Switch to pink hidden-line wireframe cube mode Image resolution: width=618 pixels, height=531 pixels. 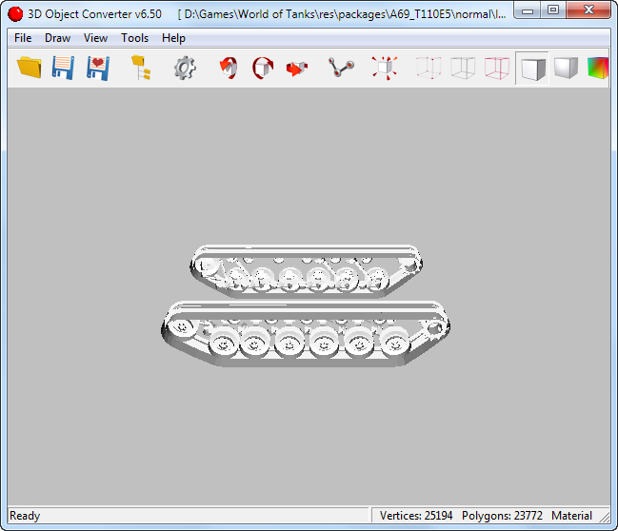497,68
